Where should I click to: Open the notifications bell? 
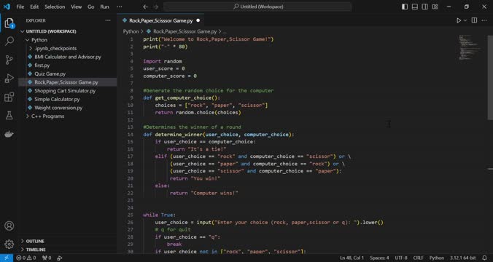coord(484,258)
